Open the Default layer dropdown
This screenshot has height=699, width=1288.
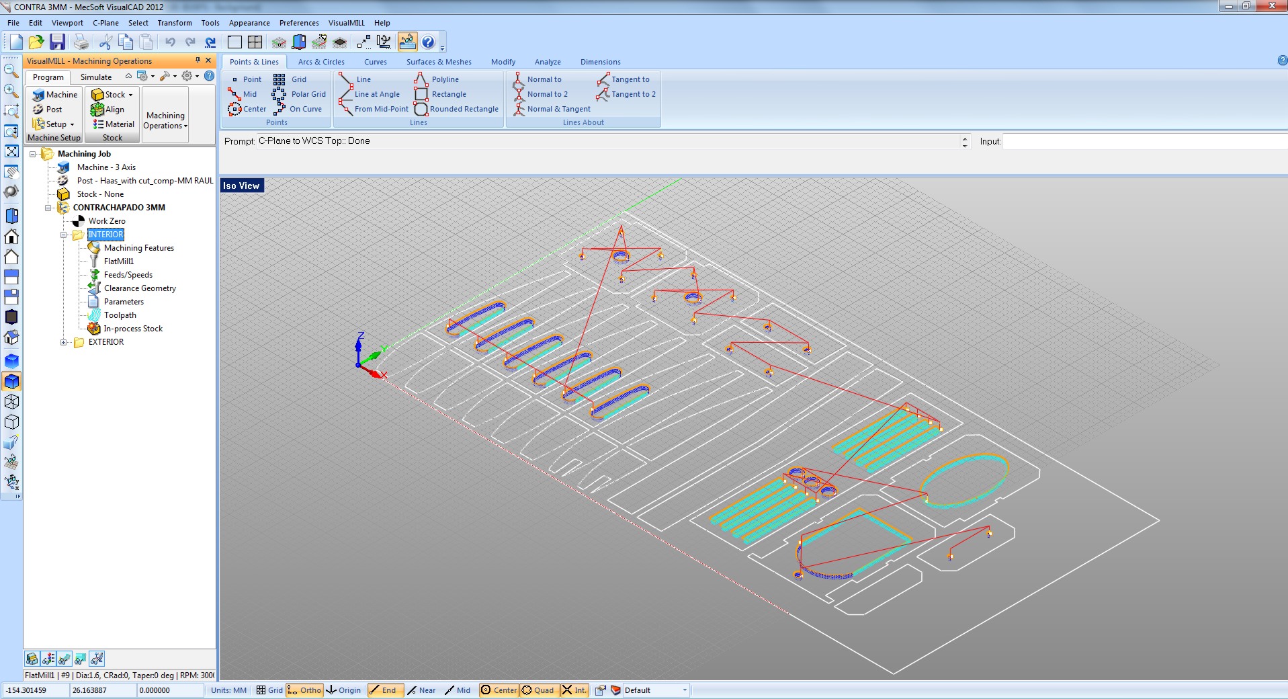[685, 690]
